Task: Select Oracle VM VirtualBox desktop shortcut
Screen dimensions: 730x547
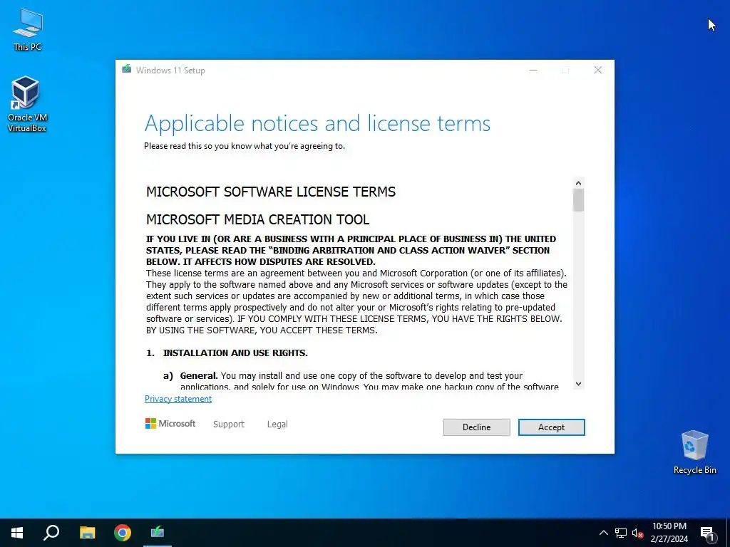Action: click(27, 104)
